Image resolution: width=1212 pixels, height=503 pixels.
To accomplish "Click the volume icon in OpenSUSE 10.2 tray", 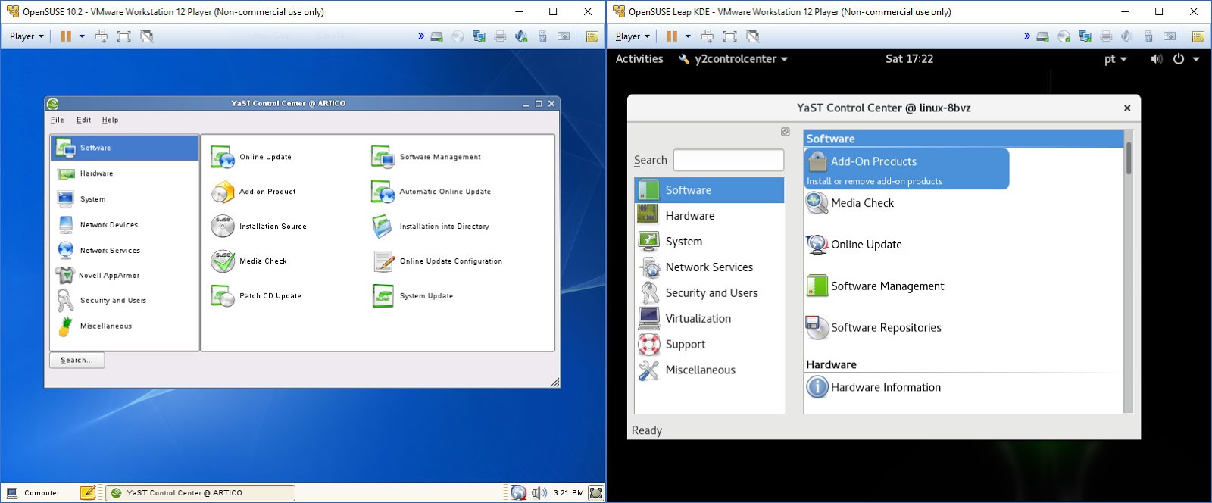I will 539,493.
